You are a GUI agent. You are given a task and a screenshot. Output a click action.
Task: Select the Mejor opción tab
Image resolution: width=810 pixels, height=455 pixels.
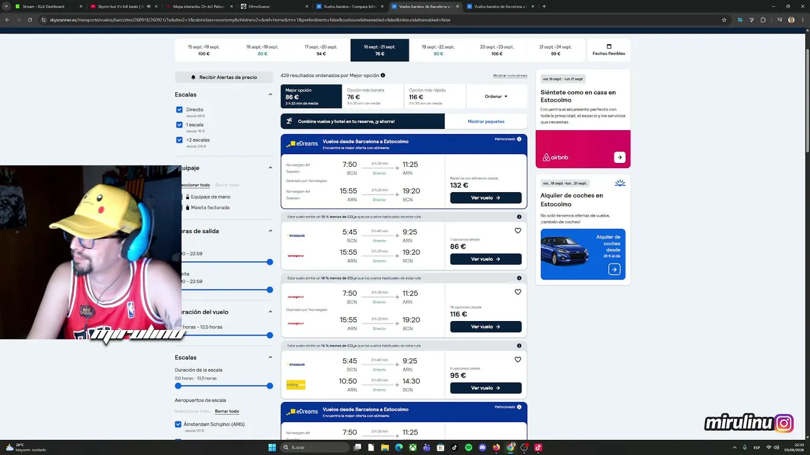tap(311, 97)
